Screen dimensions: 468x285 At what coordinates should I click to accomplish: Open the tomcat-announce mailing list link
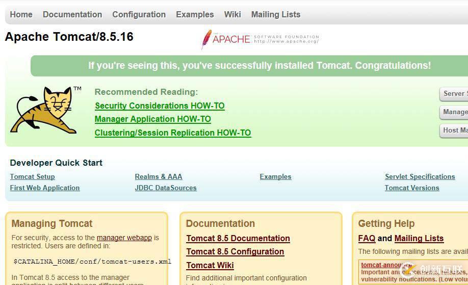386,265
